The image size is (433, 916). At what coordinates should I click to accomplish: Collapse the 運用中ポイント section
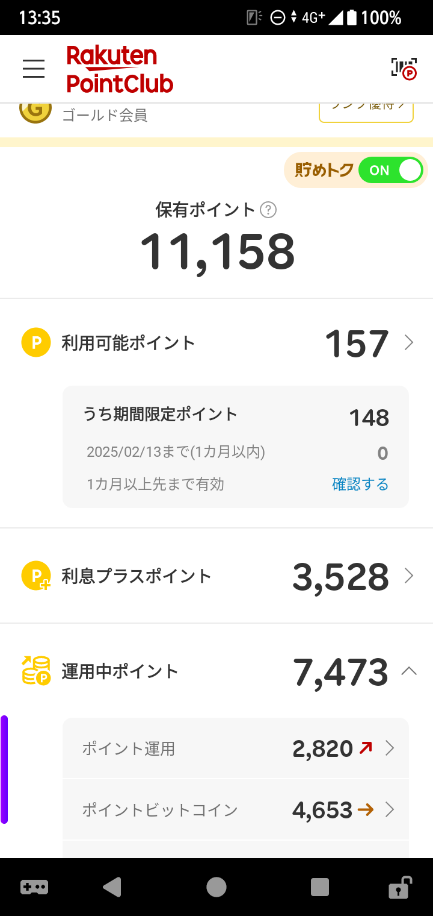click(x=409, y=671)
